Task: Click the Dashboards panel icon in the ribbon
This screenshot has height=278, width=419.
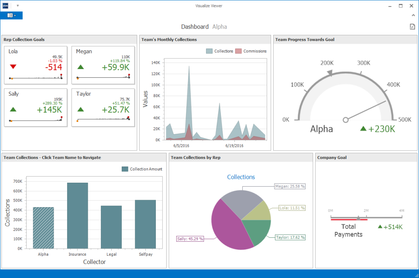Action: 10,15
